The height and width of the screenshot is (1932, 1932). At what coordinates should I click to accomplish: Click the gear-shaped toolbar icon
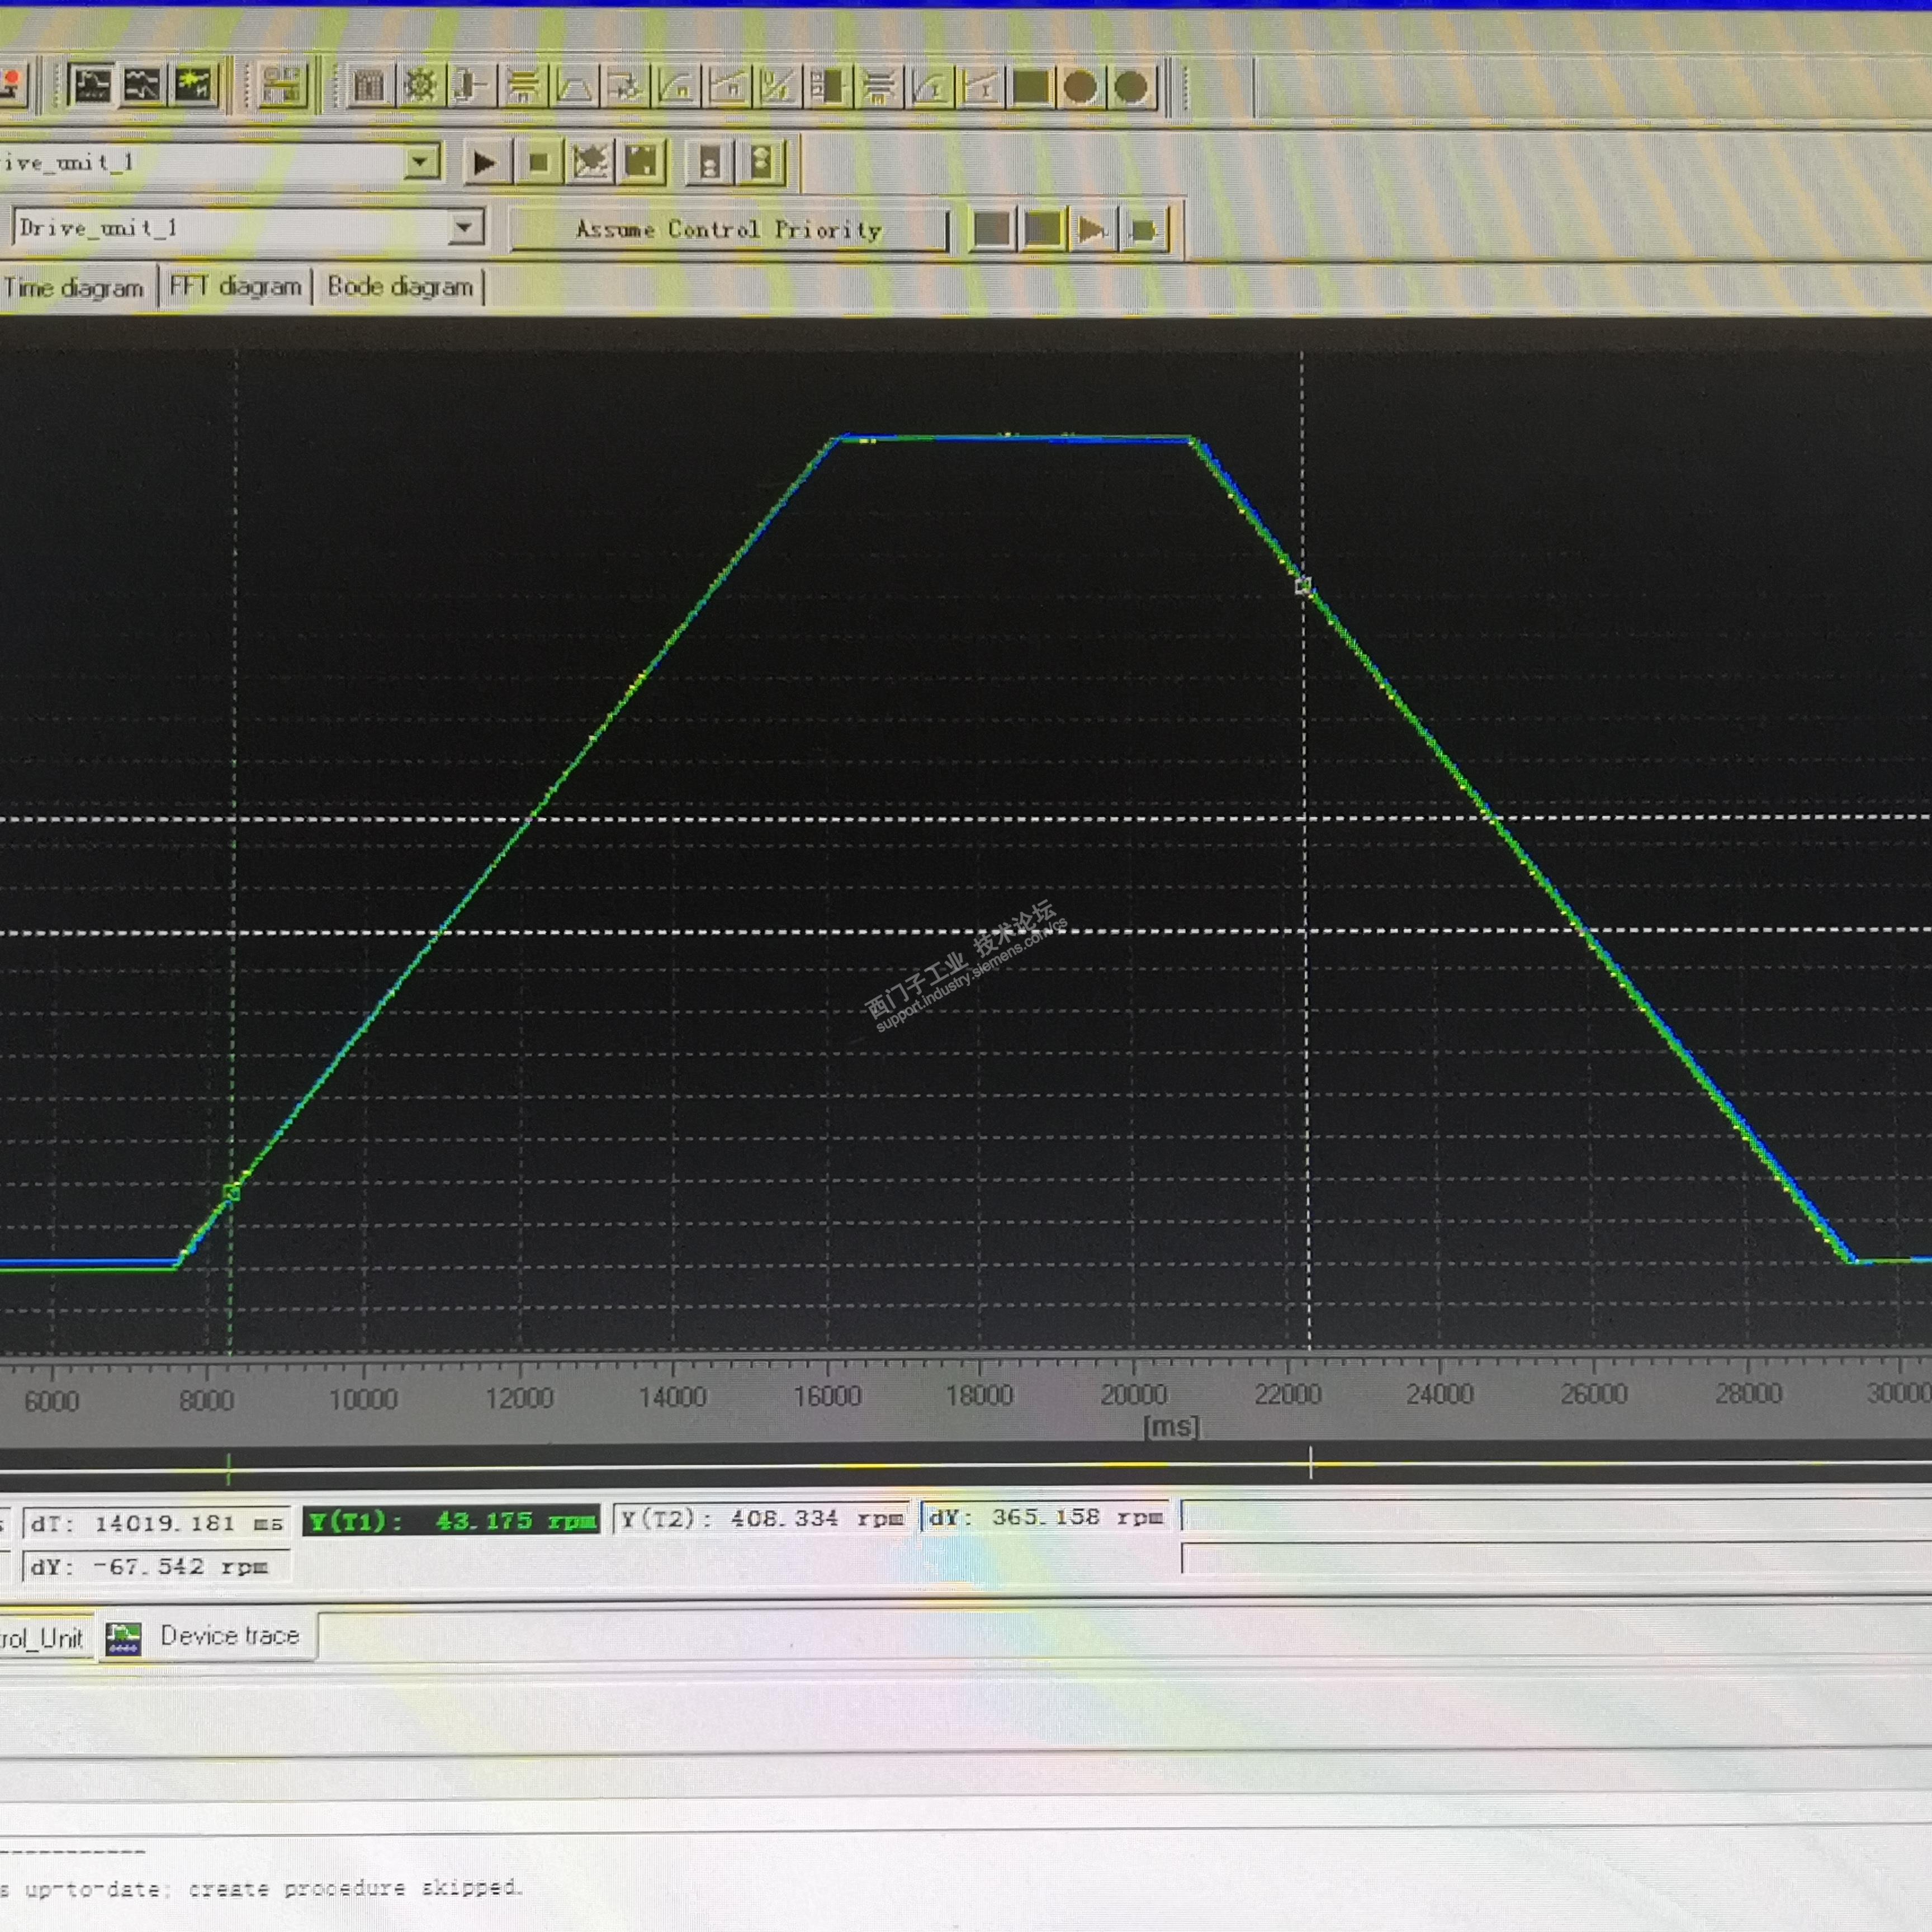point(420,87)
